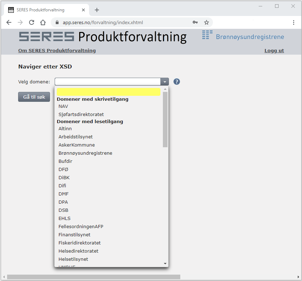The height and width of the screenshot is (281, 302).
Task: Choose Sjøfartsdirektoratet from the list
Action: (109, 114)
